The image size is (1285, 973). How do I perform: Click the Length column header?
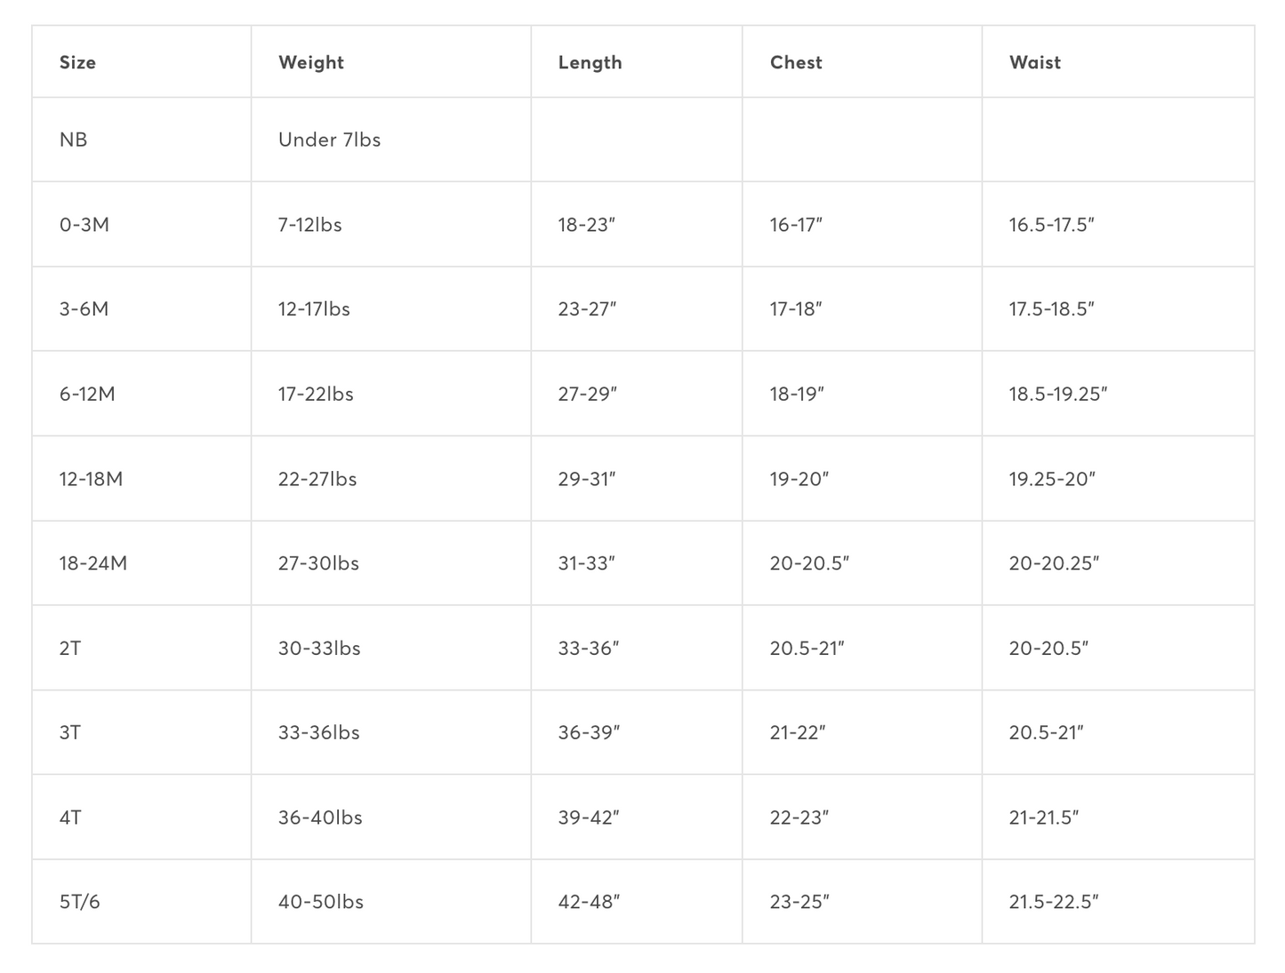coord(590,62)
